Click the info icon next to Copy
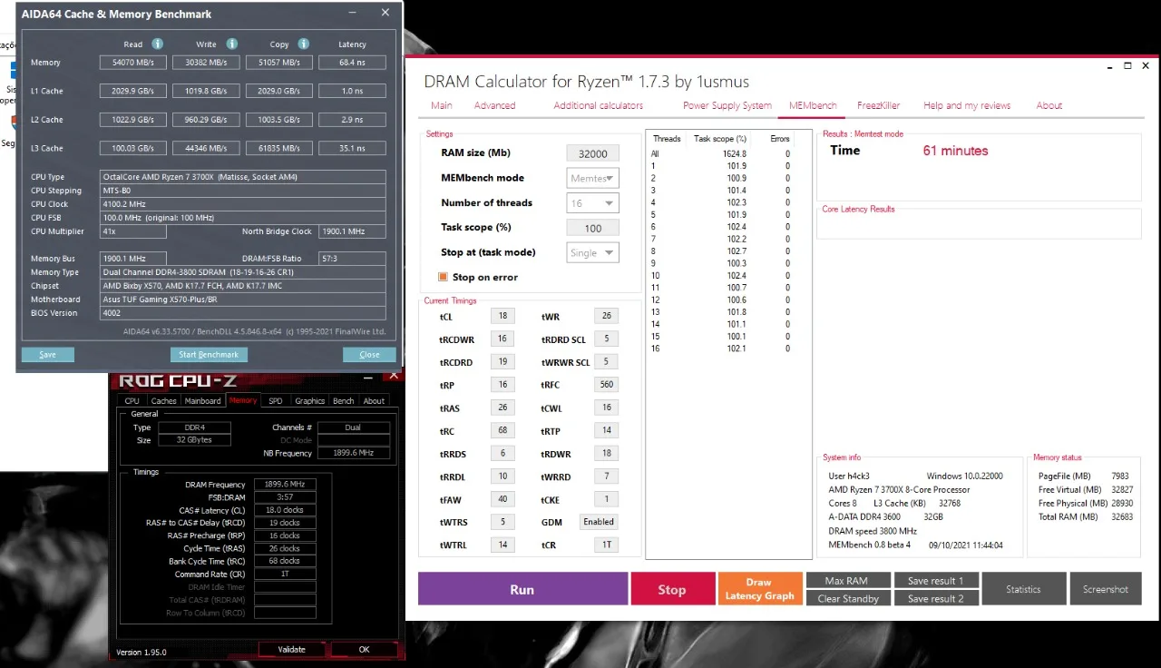 (303, 44)
